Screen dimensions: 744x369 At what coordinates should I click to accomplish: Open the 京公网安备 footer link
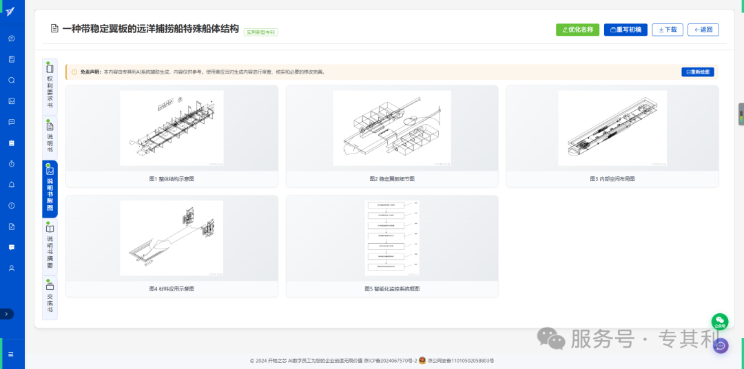click(461, 361)
